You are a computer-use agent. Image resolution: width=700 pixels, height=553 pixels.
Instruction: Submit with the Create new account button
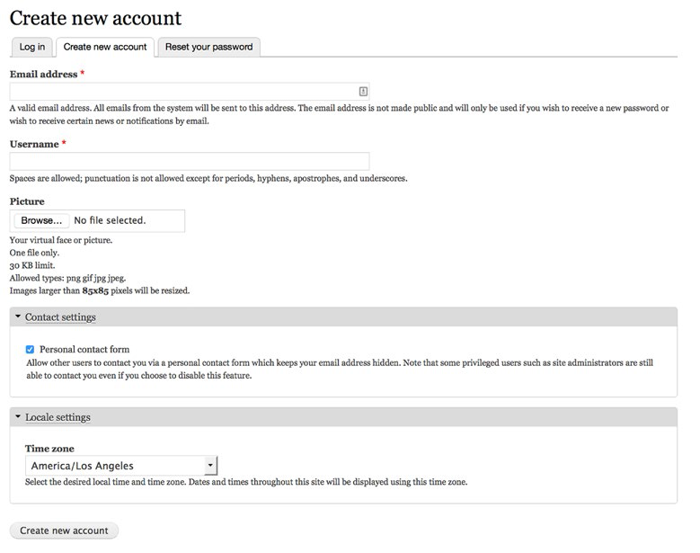64,531
